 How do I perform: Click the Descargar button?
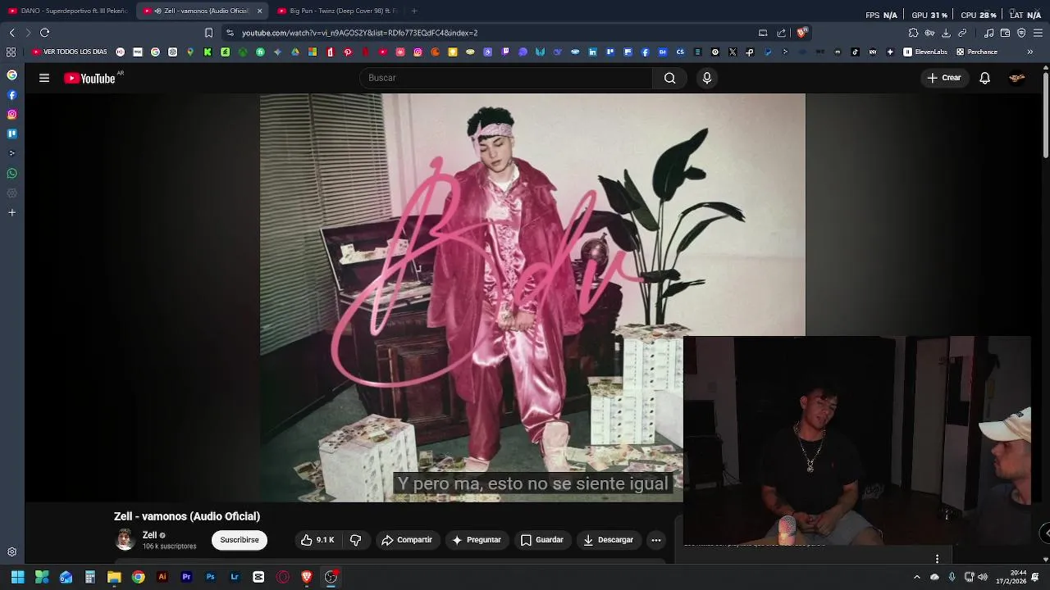click(x=609, y=540)
